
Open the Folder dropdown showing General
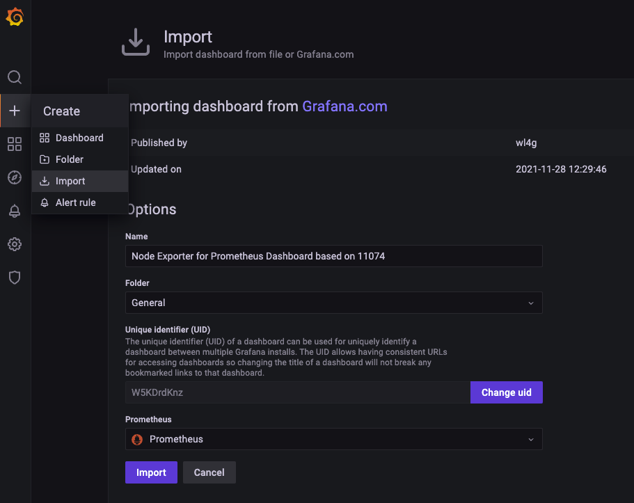[x=333, y=303]
